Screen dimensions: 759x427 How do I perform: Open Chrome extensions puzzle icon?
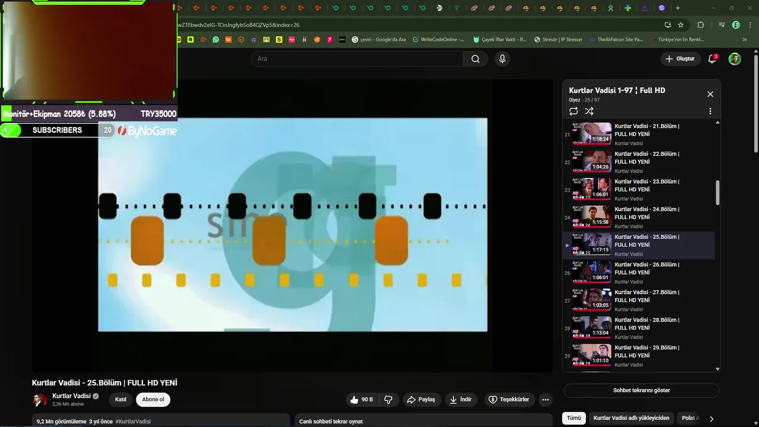tap(700, 25)
